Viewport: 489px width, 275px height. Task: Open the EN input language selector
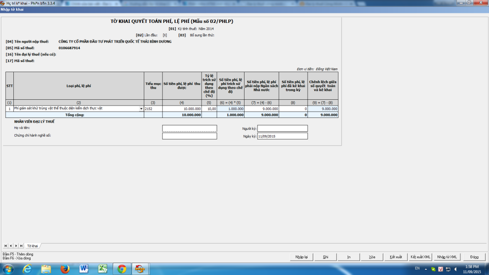(417, 269)
